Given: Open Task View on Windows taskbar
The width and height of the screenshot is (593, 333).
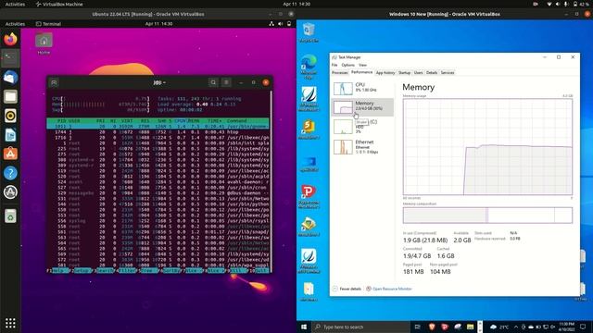Looking at the screenshot, I should coord(418,327).
